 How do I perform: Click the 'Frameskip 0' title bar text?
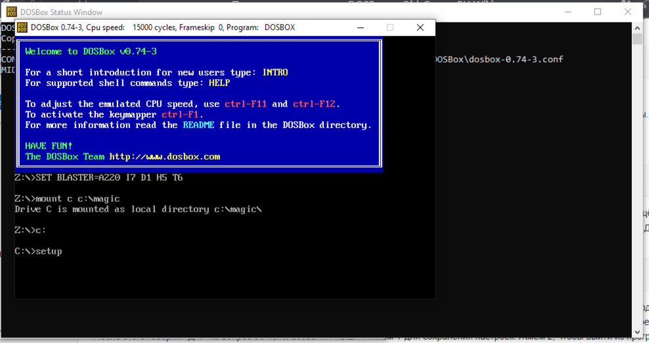pyautogui.click(x=201, y=28)
